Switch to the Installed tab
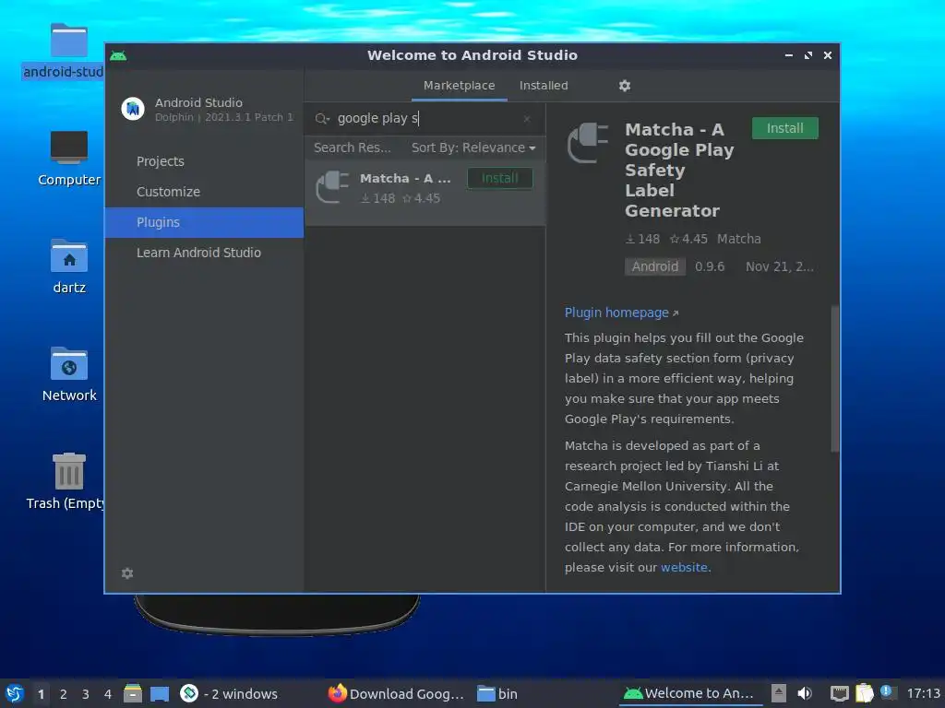Screen dimensions: 945x708 pos(544,86)
